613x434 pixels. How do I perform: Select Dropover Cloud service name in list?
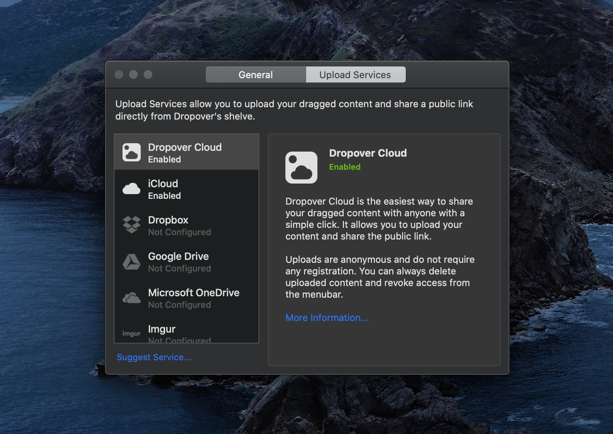[x=185, y=147]
